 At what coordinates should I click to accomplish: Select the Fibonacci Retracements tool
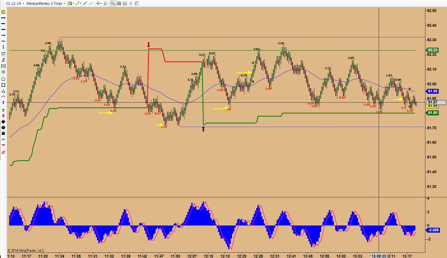3,54
